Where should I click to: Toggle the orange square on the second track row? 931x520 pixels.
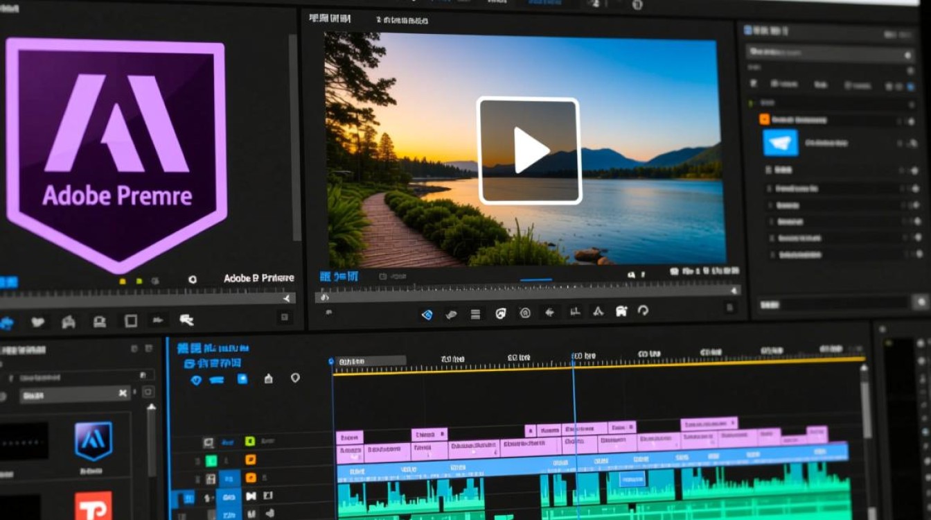click(x=251, y=460)
